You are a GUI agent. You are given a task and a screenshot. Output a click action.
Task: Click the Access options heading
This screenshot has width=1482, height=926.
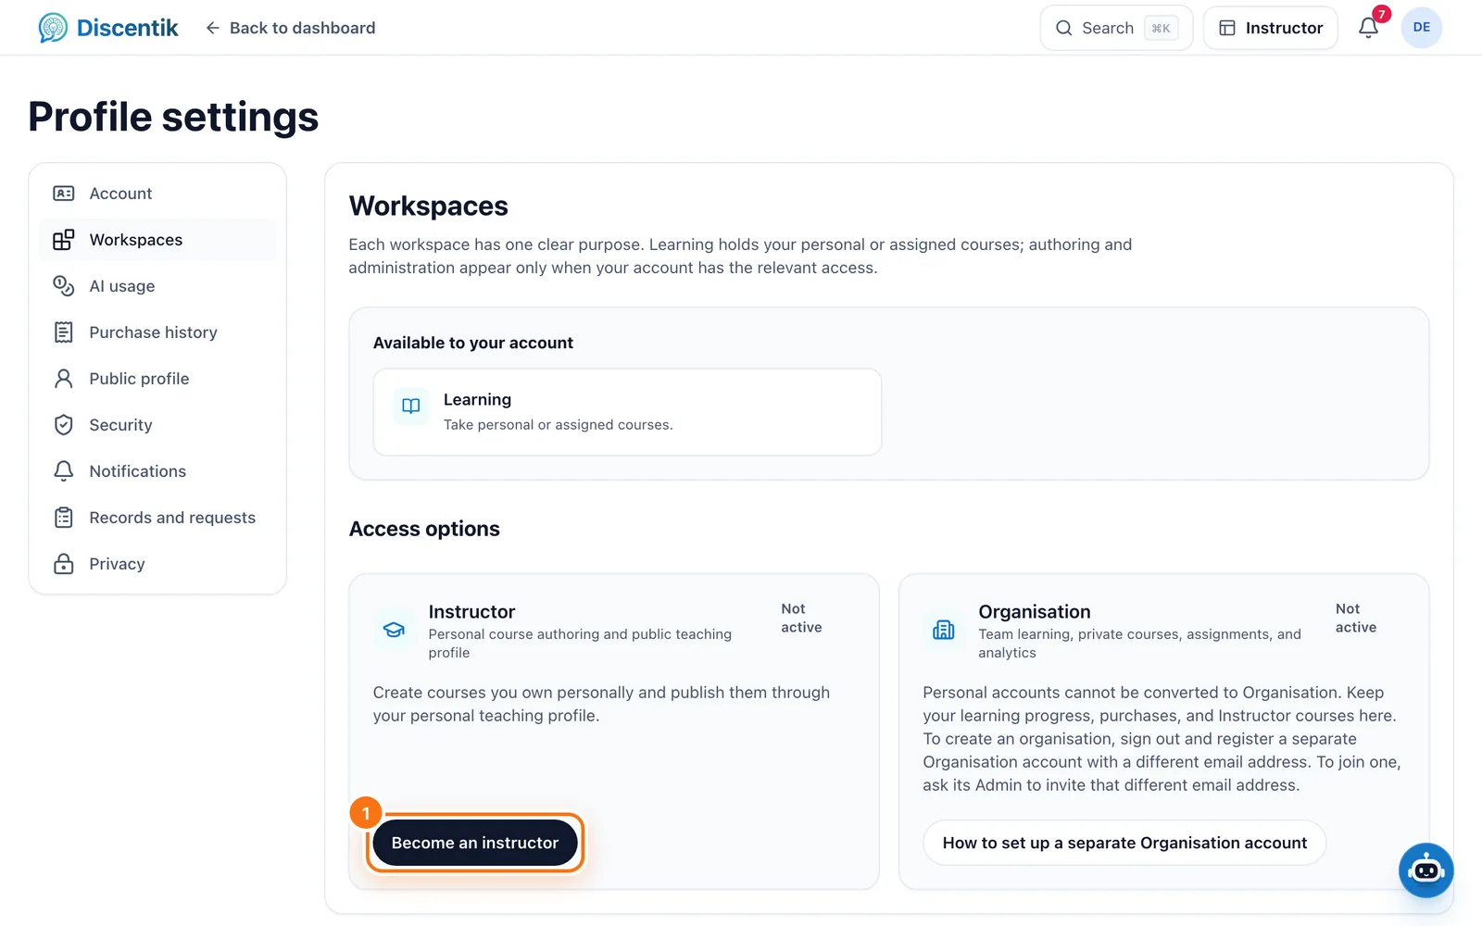(424, 529)
